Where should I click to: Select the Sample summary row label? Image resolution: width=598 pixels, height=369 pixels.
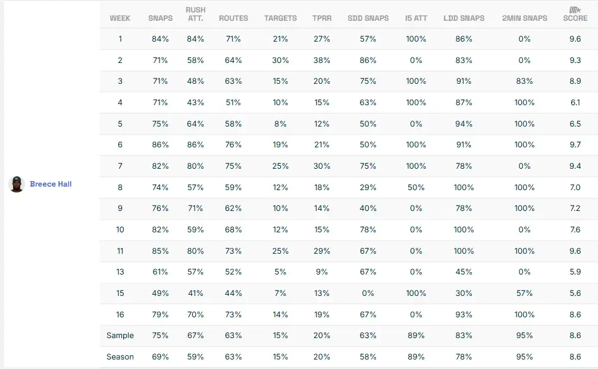(120, 335)
